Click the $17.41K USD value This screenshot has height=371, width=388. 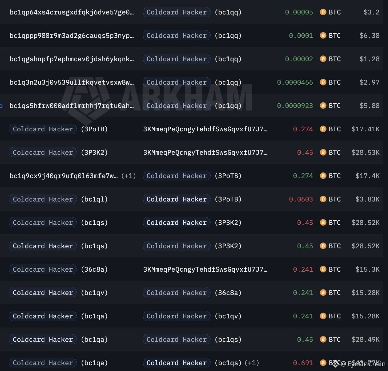click(x=365, y=129)
